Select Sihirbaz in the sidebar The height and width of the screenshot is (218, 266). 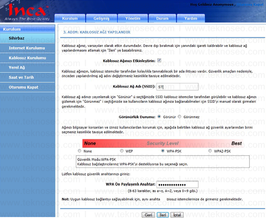click(27, 38)
